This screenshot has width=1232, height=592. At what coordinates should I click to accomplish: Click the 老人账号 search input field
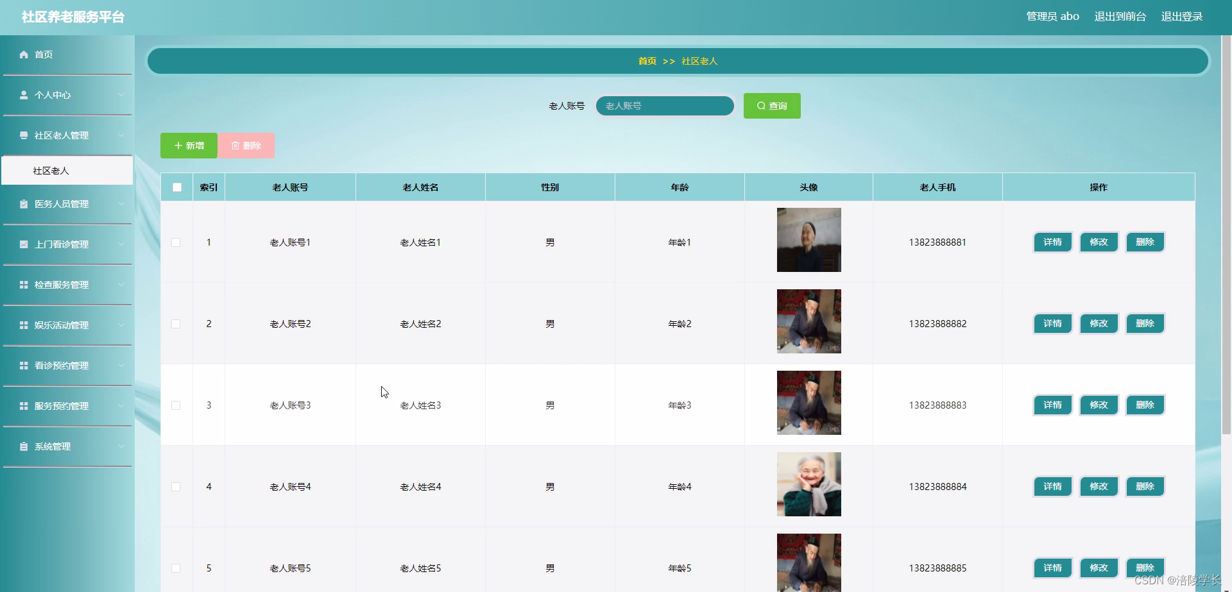[x=665, y=105]
